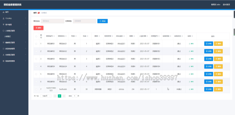Expand the 健康登记管理 sidebar chevron

[26, 42]
